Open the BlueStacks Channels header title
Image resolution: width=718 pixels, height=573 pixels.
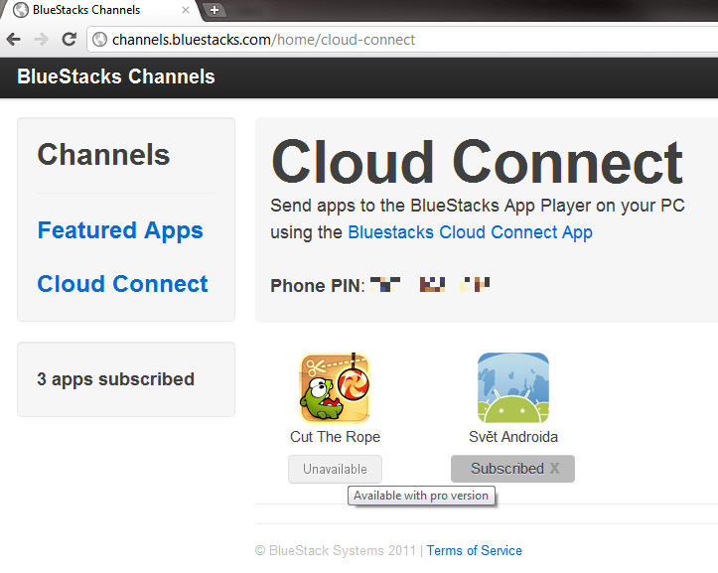pyautogui.click(x=116, y=76)
